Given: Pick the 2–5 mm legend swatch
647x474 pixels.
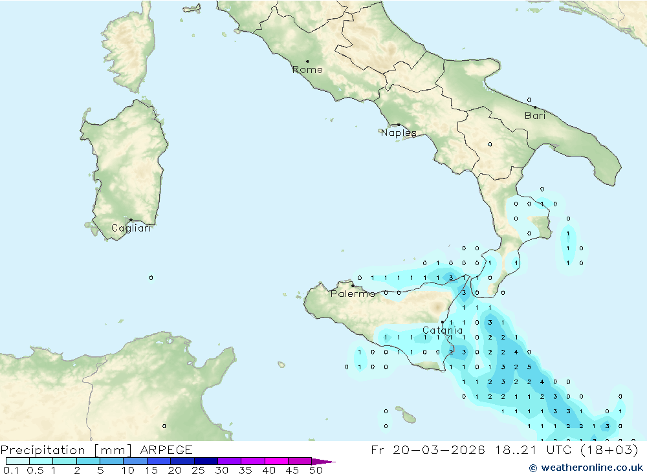Looking at the screenshot, I should coord(88,461).
